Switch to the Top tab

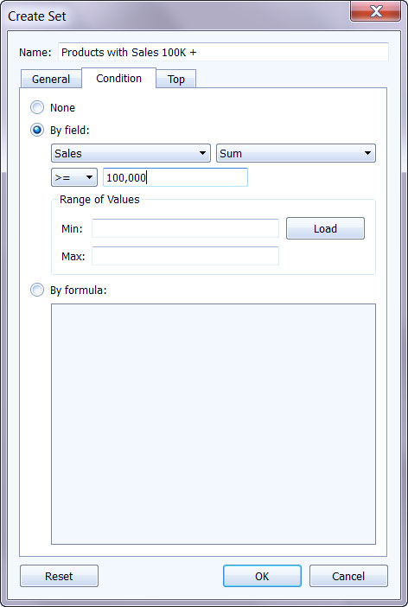point(176,79)
